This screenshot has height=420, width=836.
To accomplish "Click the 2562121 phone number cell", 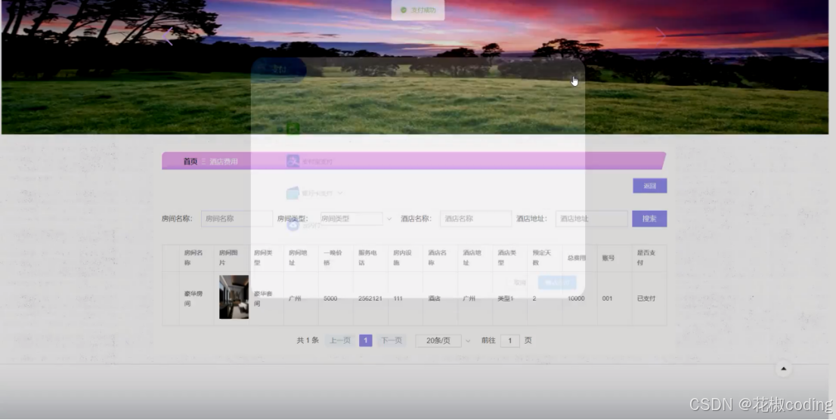I will 370,298.
